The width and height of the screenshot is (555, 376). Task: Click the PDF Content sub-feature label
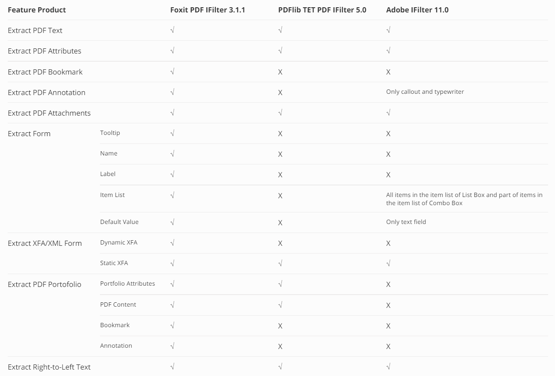(x=118, y=304)
